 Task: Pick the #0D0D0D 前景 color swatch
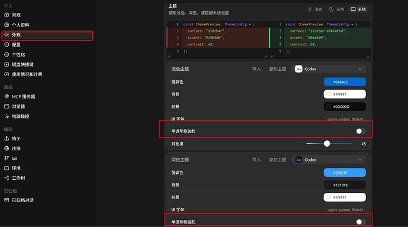[x=345, y=107]
